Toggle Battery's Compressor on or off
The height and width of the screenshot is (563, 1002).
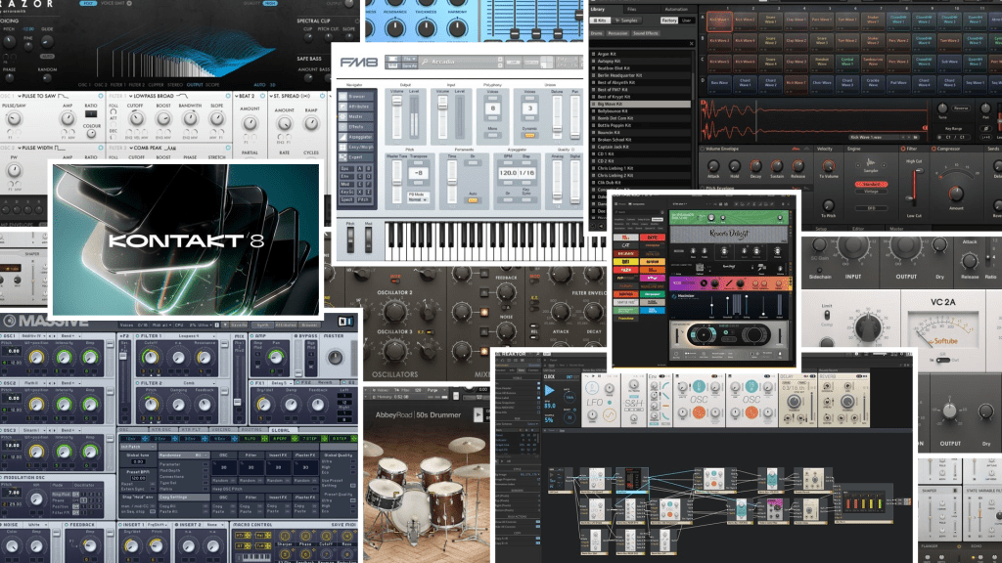[934, 149]
